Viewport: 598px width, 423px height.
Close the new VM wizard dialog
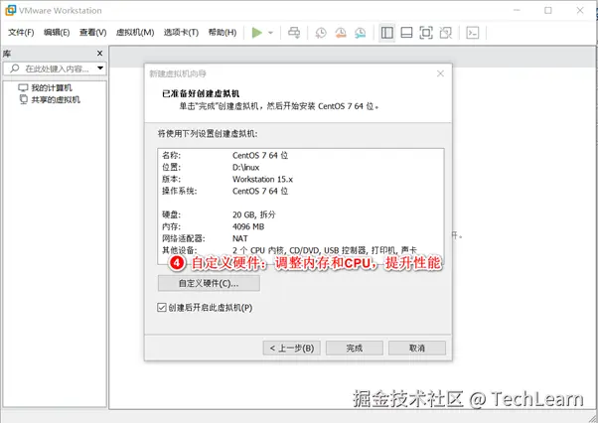pyautogui.click(x=440, y=73)
